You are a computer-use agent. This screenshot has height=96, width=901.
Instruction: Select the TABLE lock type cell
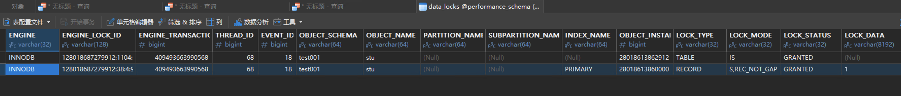699,57
